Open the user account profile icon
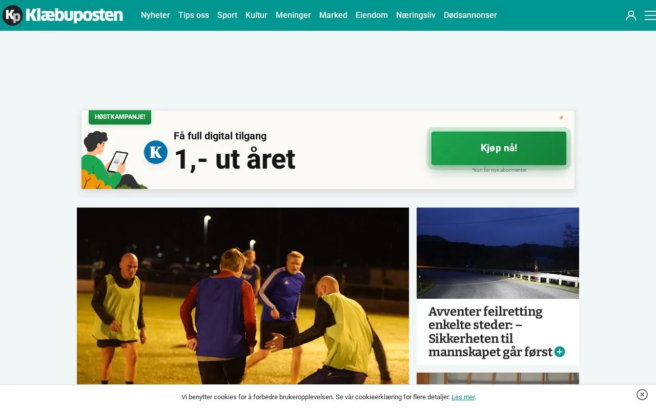 point(631,15)
